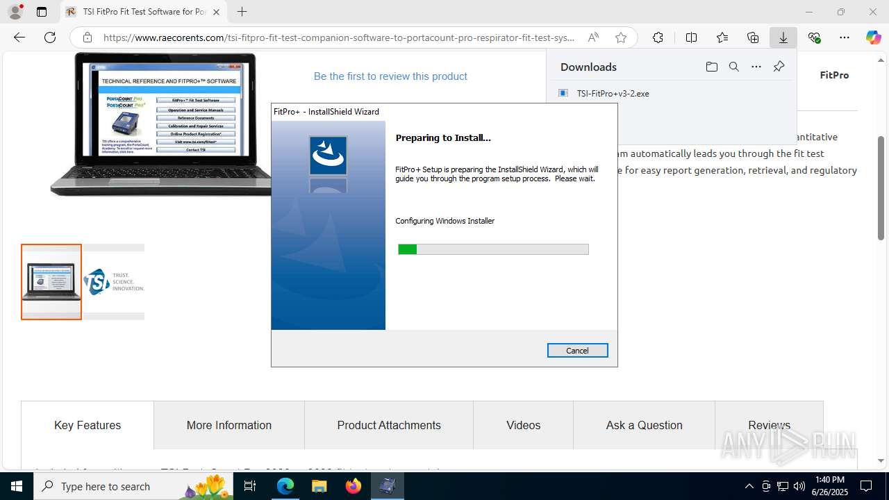Add this page to favorites star
This screenshot has width=889, height=500.
tap(621, 37)
